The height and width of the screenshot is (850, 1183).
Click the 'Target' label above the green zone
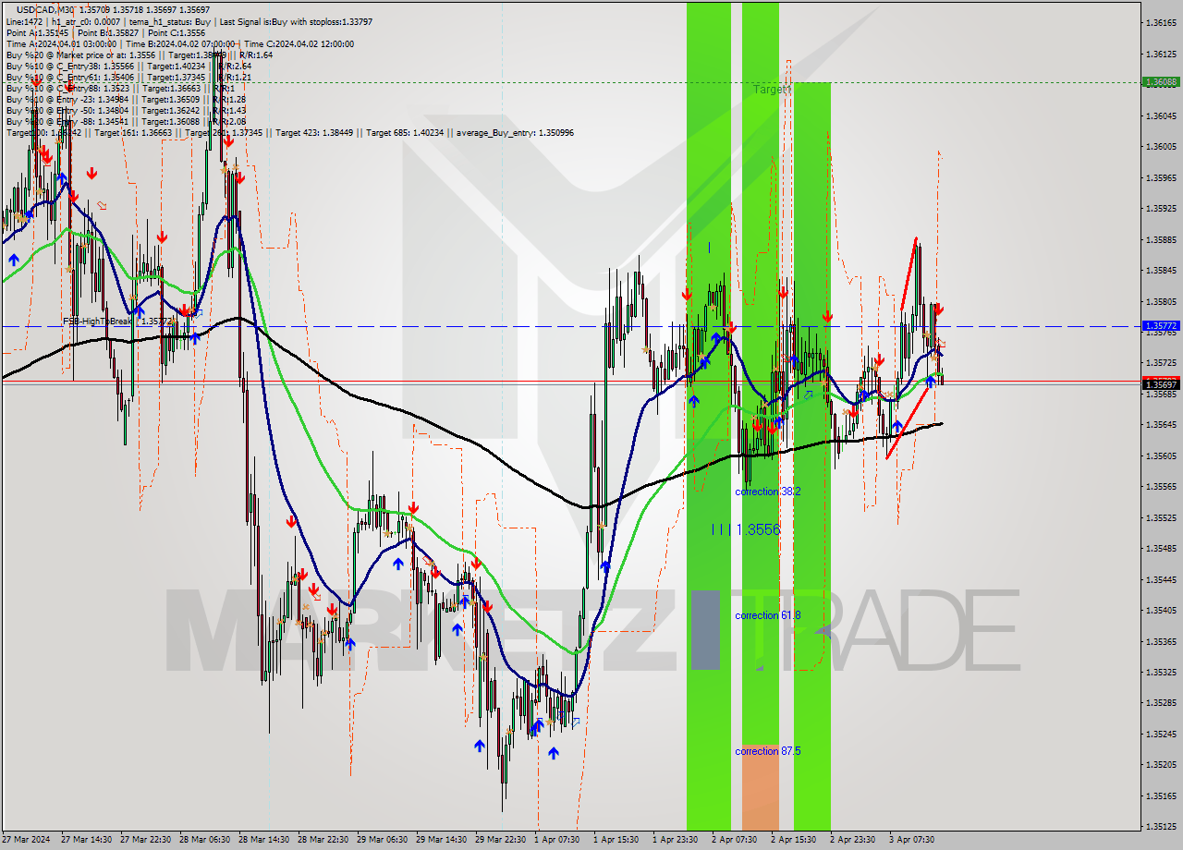pyautogui.click(x=770, y=90)
